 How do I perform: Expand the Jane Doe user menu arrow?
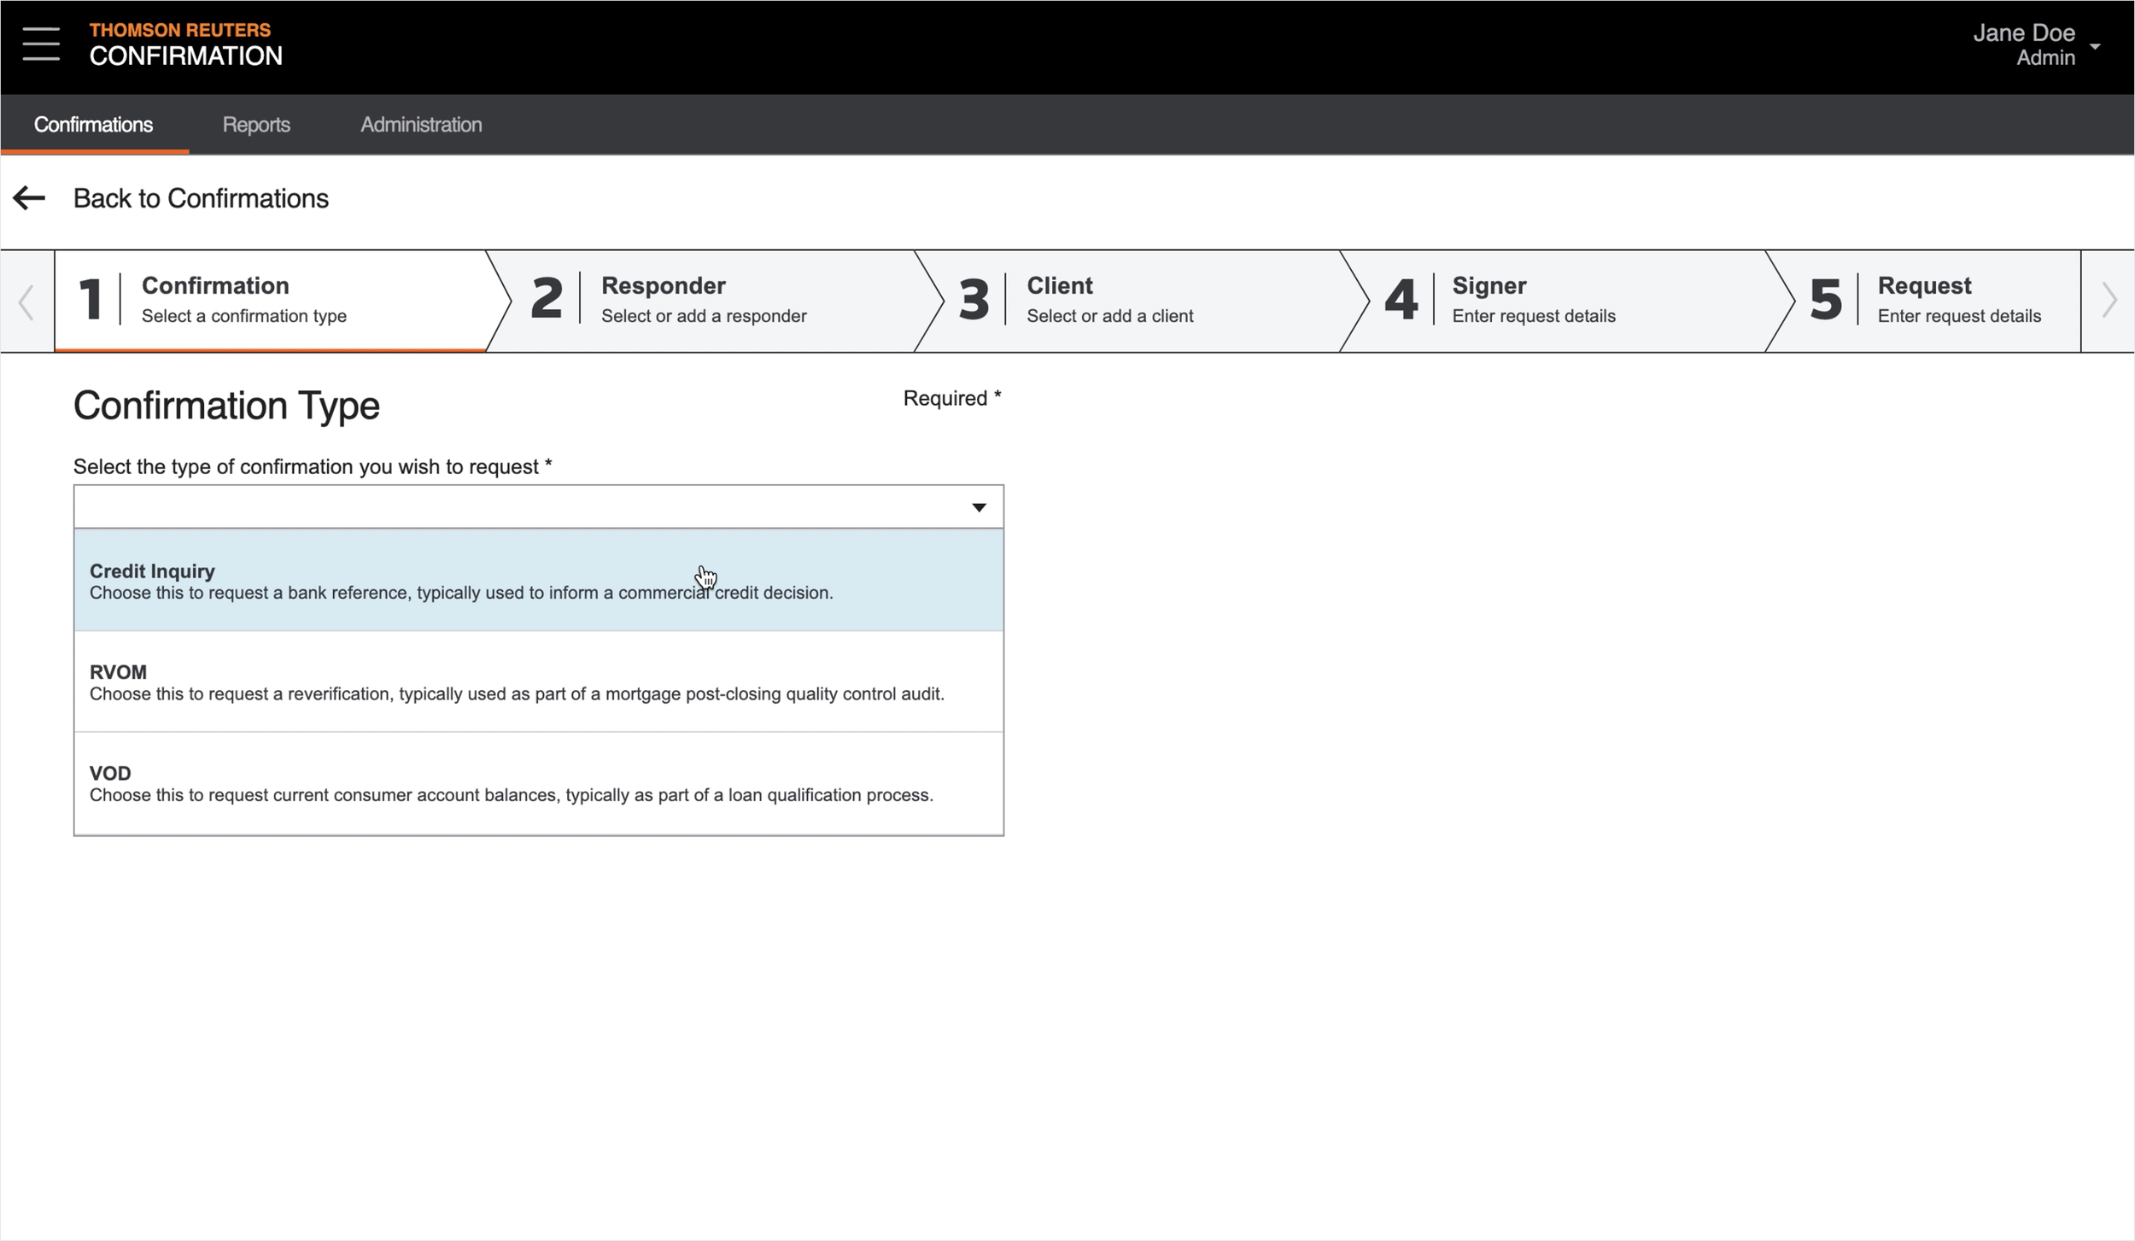tap(2094, 46)
